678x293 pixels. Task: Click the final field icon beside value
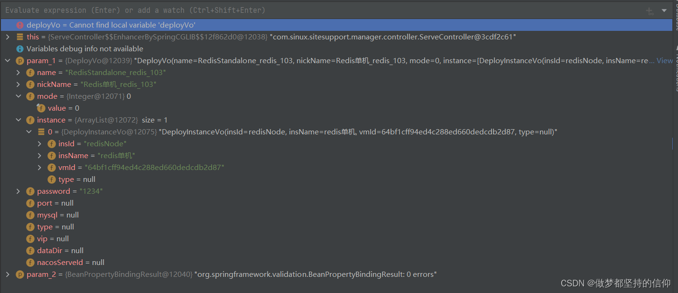tap(41, 108)
